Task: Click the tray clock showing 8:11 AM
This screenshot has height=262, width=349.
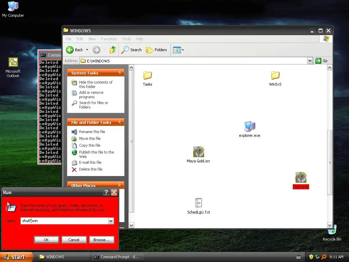Action: [336, 257]
